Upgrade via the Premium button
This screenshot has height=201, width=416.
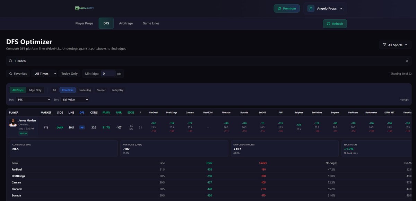pos(287,8)
